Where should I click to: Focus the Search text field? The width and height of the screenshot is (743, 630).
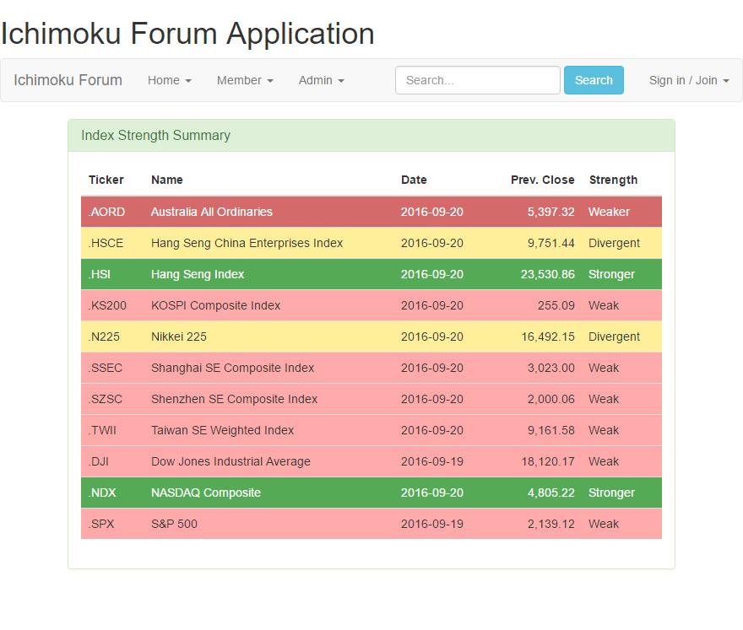[477, 80]
